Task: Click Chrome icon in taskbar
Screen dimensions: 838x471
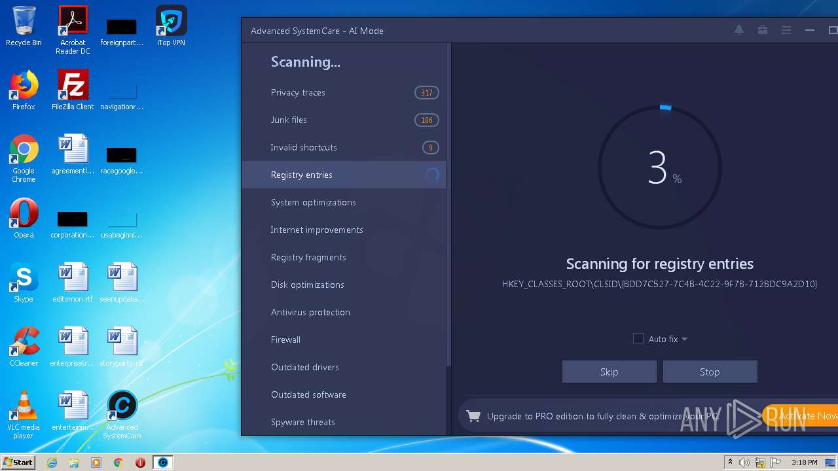Action: (x=118, y=462)
